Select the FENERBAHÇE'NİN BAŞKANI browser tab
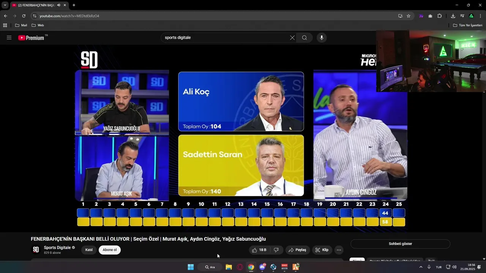Viewport: 486px width, 273px height. tap(39, 5)
